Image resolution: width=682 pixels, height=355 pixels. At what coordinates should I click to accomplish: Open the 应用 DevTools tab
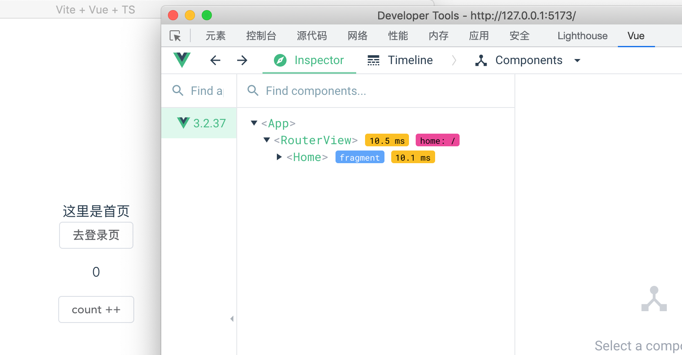pyautogui.click(x=479, y=36)
